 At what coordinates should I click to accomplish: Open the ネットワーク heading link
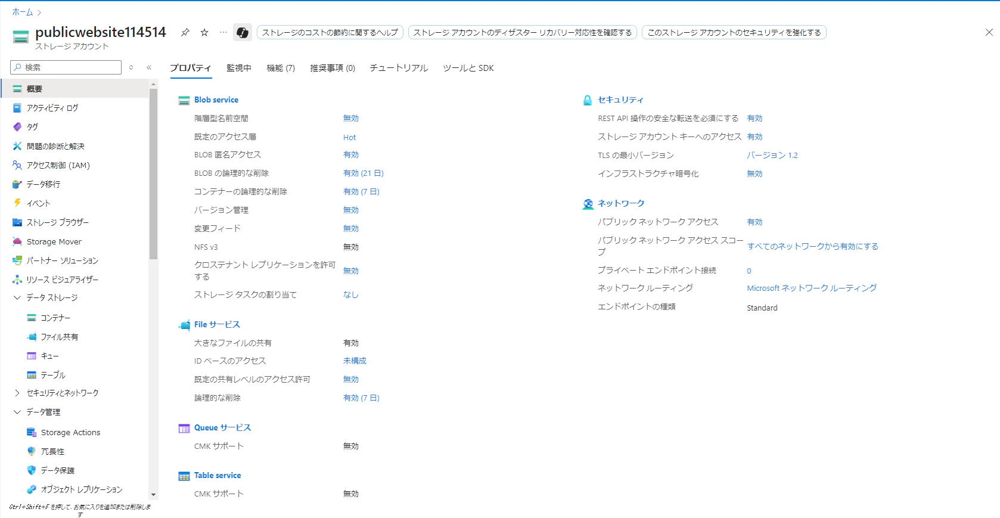pos(621,203)
